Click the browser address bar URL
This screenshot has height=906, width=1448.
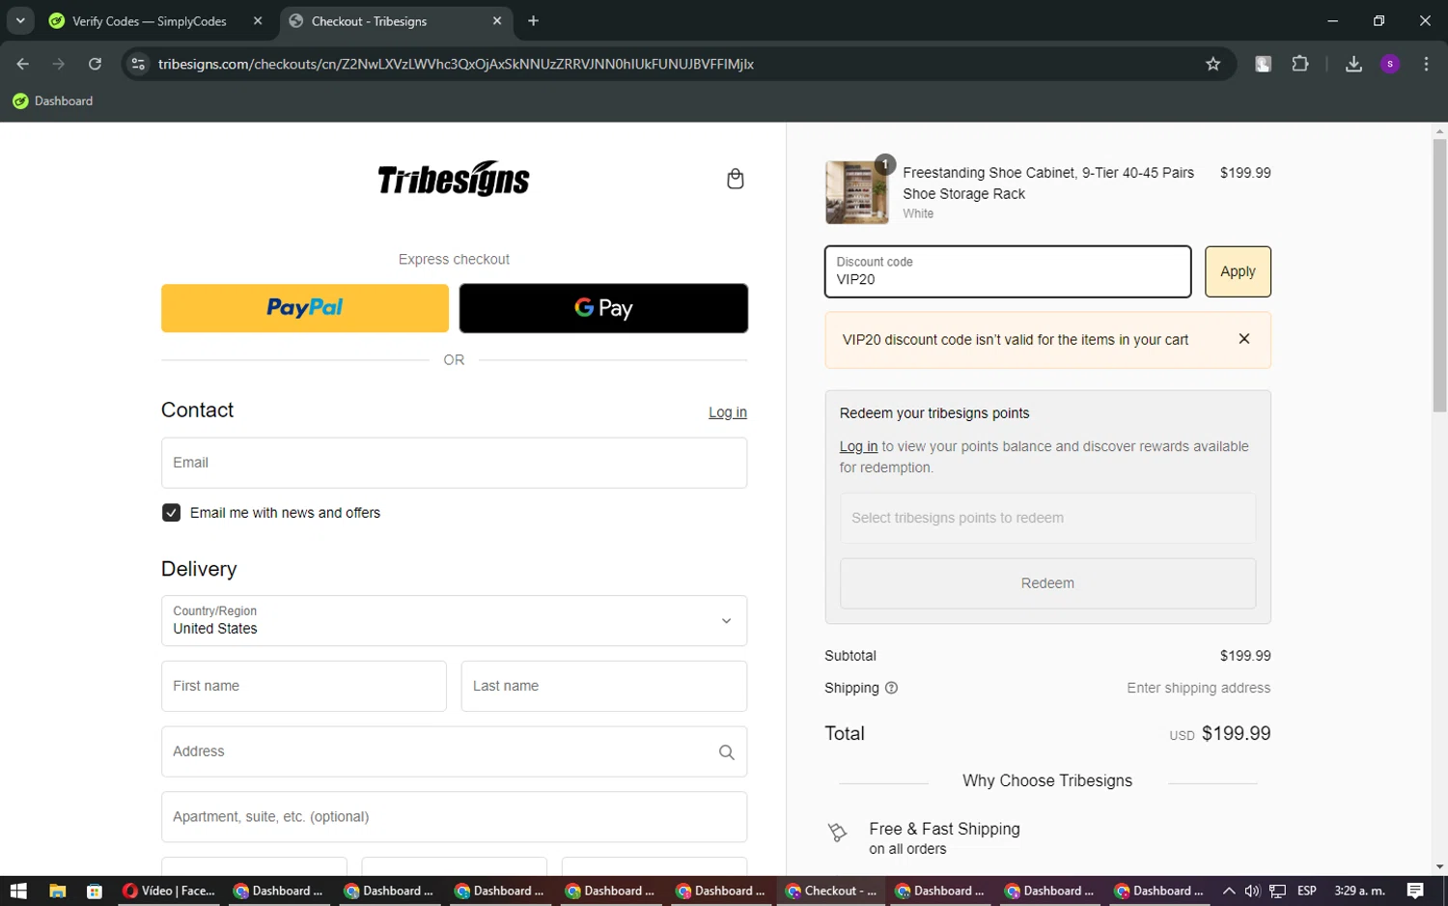[x=456, y=64]
